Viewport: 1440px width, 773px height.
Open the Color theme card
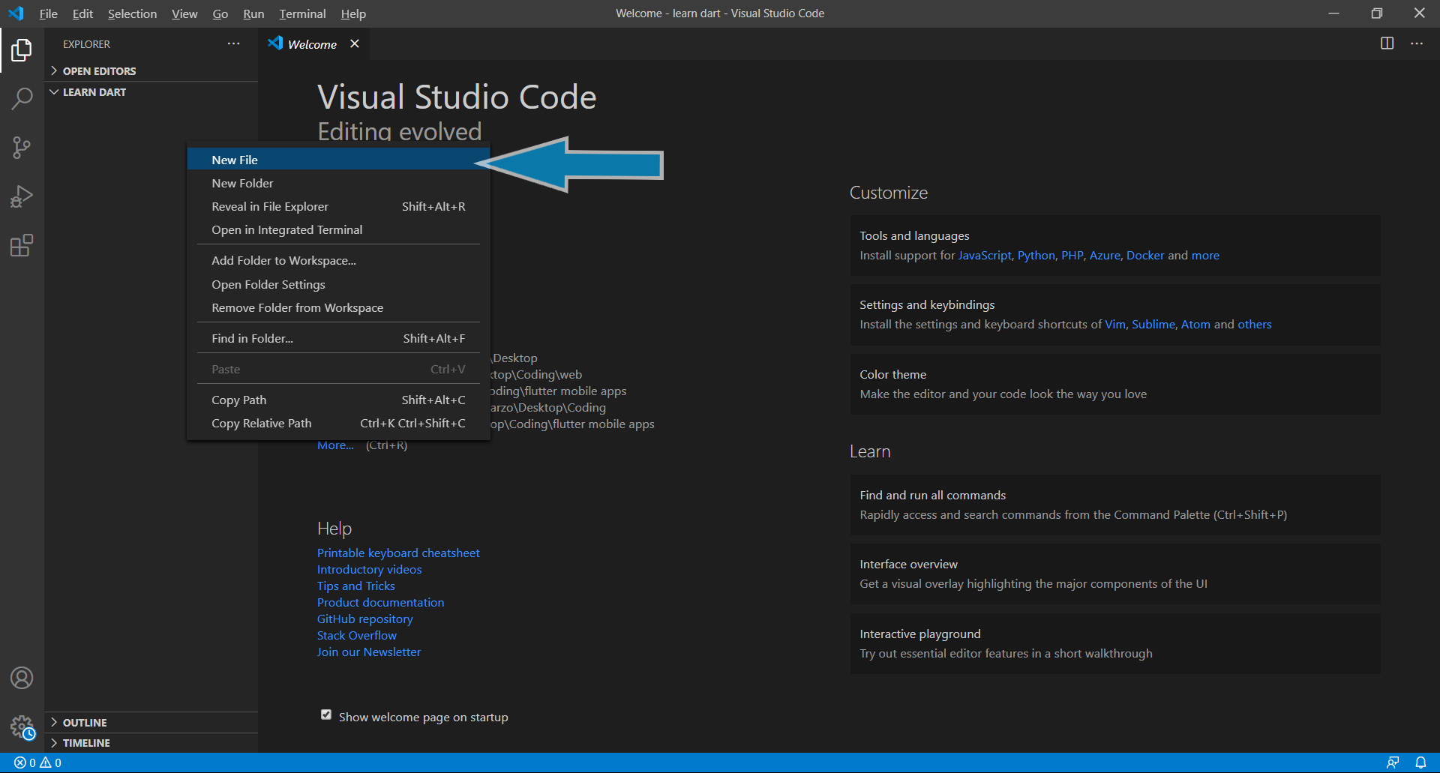click(x=1114, y=384)
